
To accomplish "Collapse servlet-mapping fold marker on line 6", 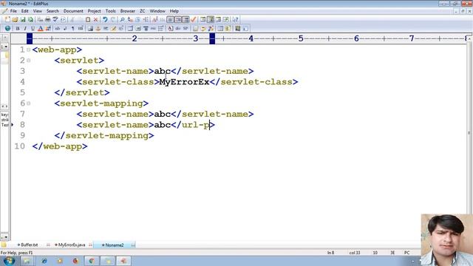I will pos(28,103).
